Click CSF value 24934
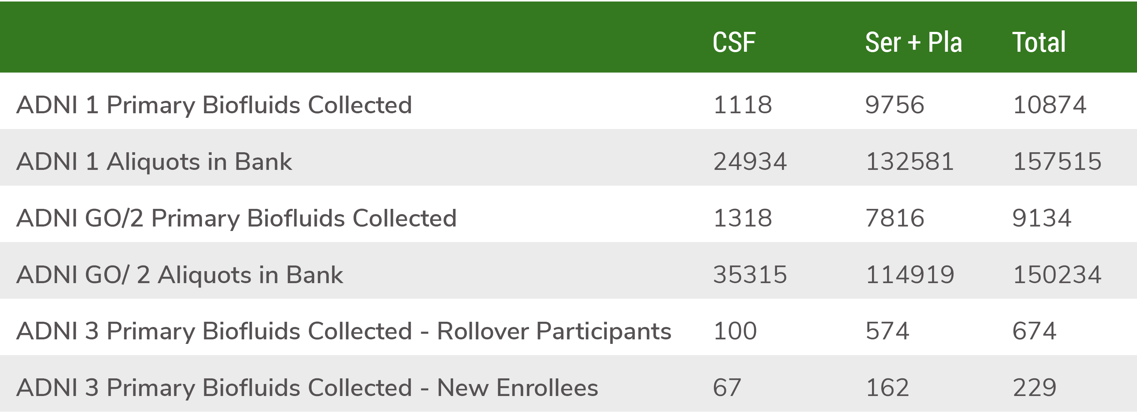 (750, 162)
